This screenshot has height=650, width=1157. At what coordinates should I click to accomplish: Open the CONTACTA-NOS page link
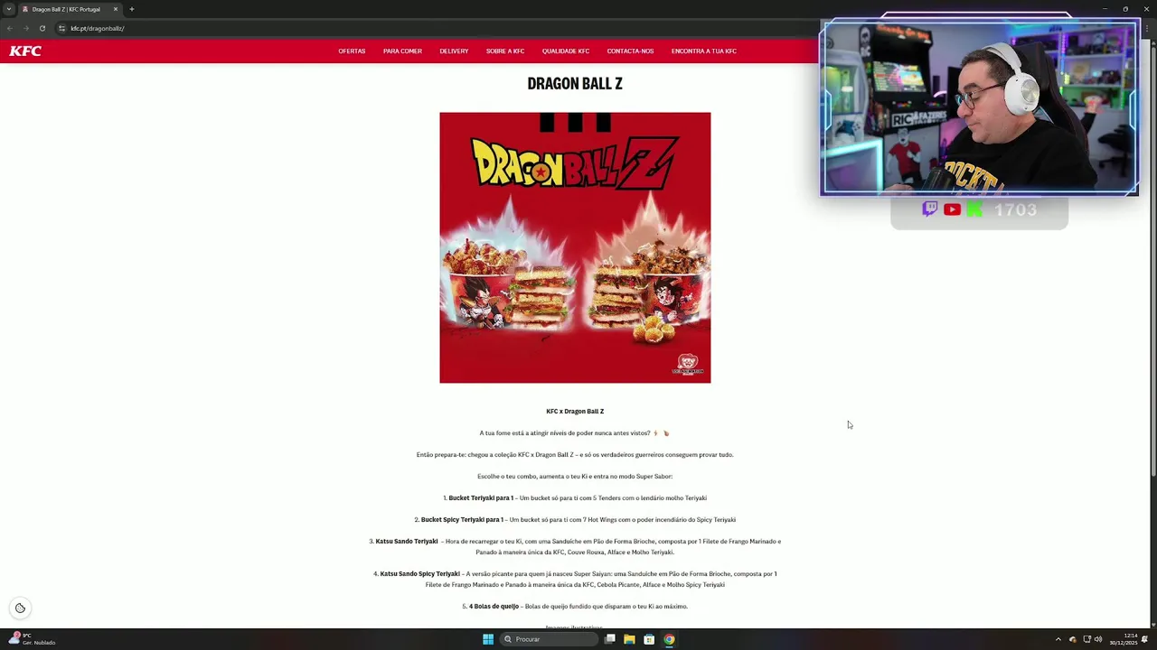[630, 51]
